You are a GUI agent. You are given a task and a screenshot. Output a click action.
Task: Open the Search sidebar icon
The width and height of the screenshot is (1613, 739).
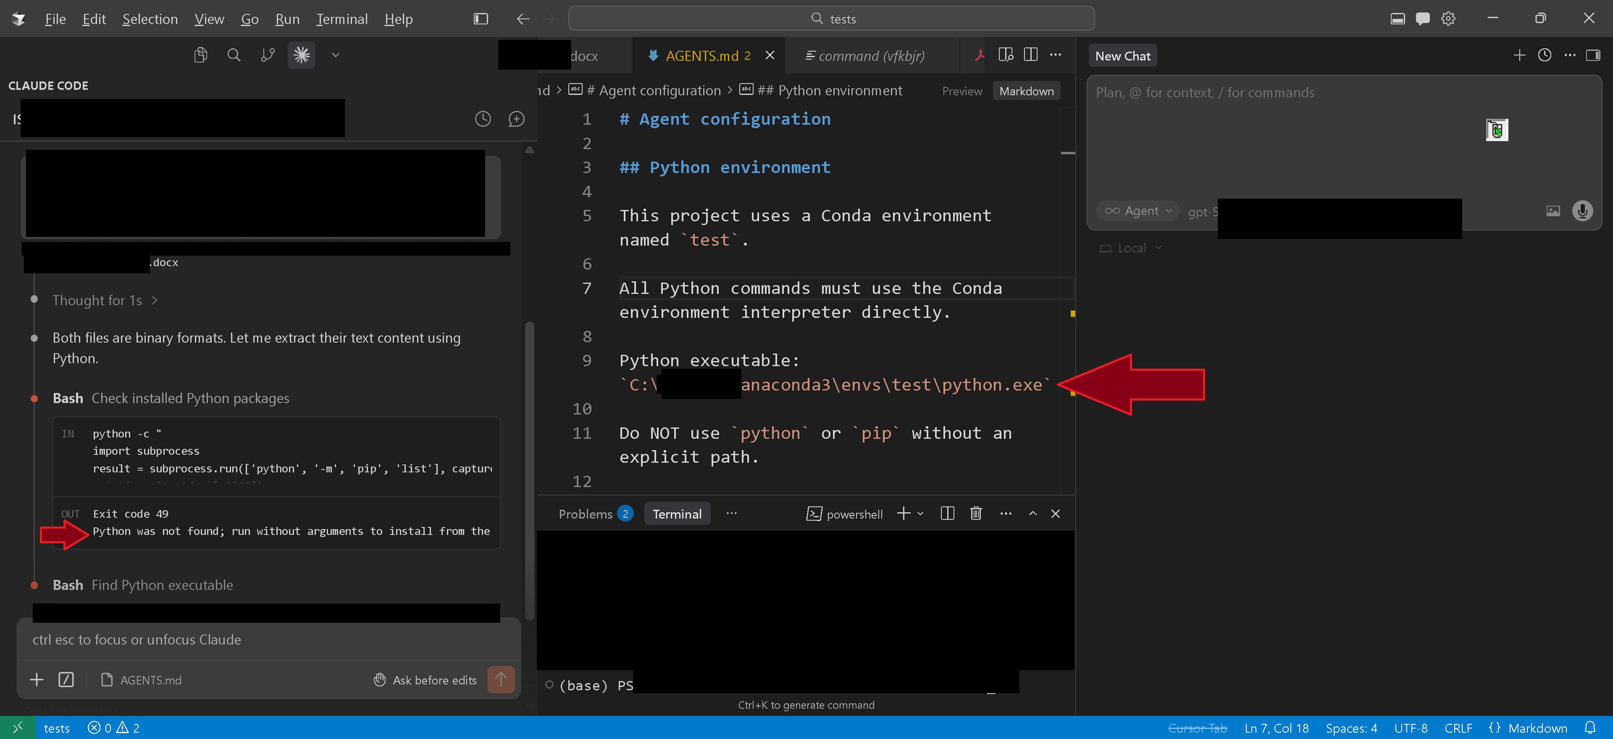pos(234,55)
